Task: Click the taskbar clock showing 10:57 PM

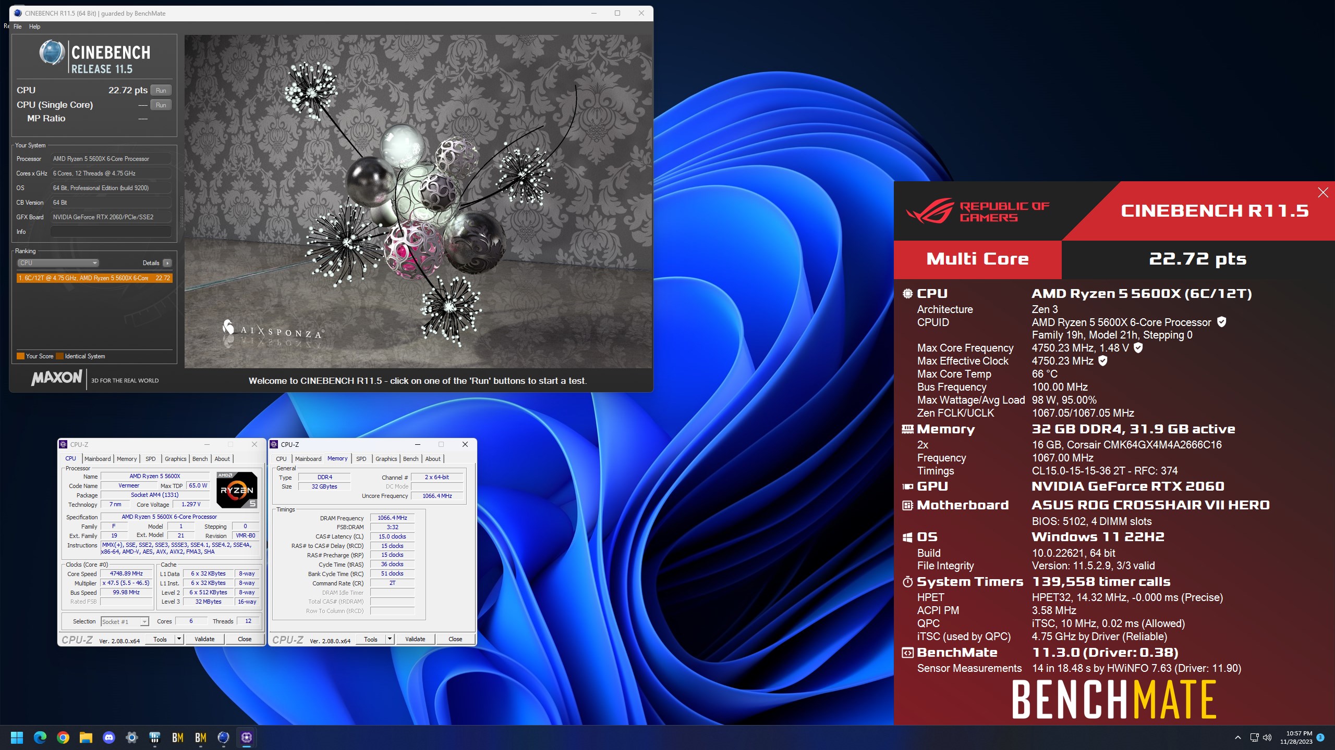Action: point(1296,737)
